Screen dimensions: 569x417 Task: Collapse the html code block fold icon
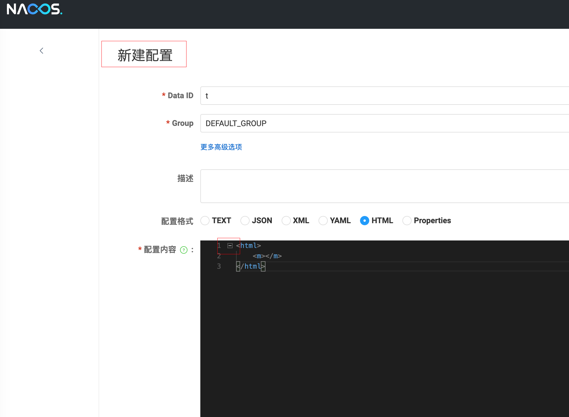click(230, 246)
